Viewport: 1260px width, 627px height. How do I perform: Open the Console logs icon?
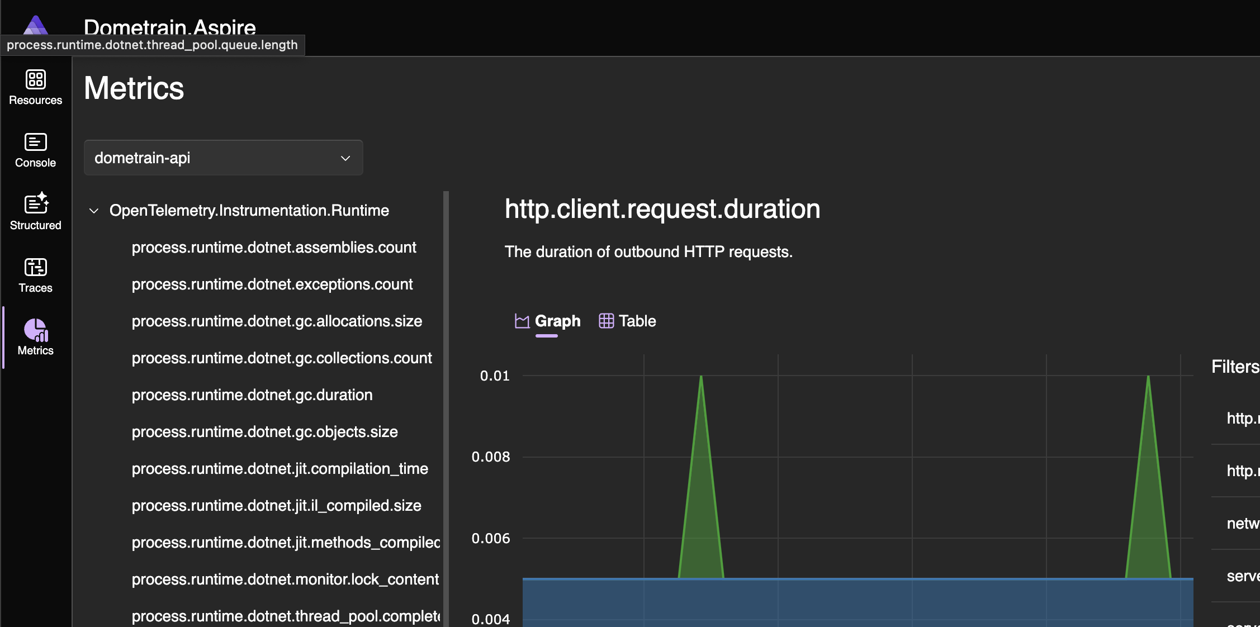(35, 142)
